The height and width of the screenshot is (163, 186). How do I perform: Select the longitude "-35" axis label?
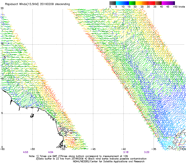(154, 149)
